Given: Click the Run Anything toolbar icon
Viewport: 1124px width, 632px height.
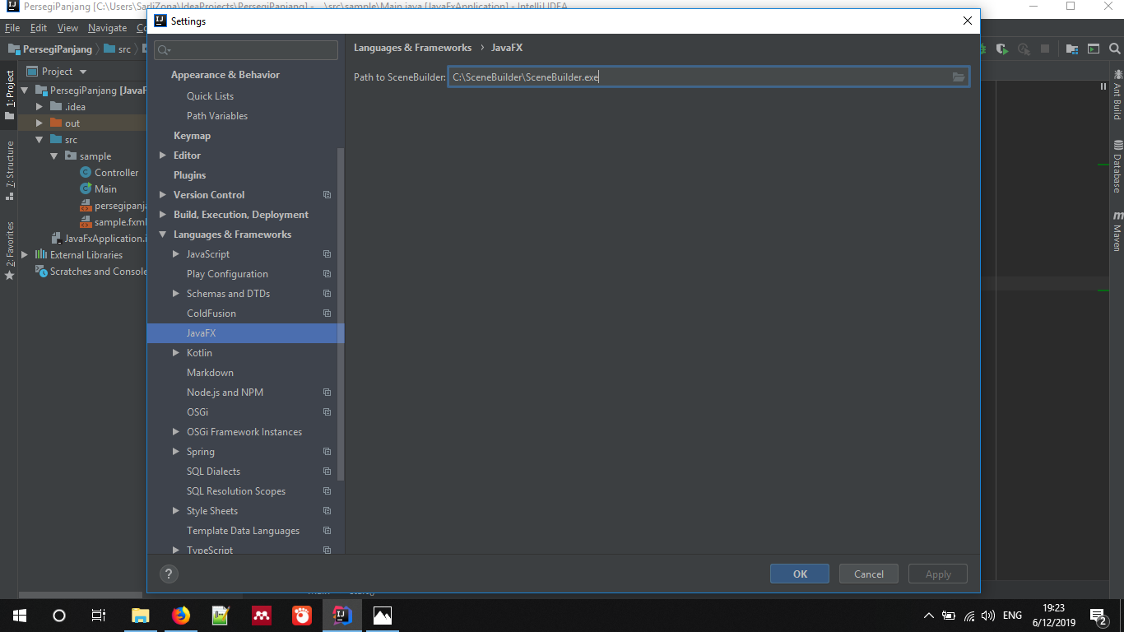Looking at the screenshot, I should (x=1094, y=49).
